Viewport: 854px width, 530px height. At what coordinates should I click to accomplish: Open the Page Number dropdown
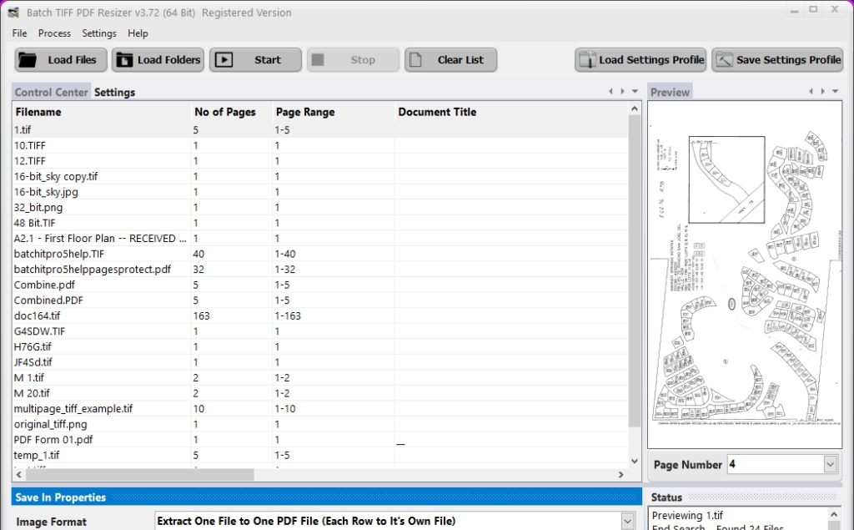tap(830, 464)
